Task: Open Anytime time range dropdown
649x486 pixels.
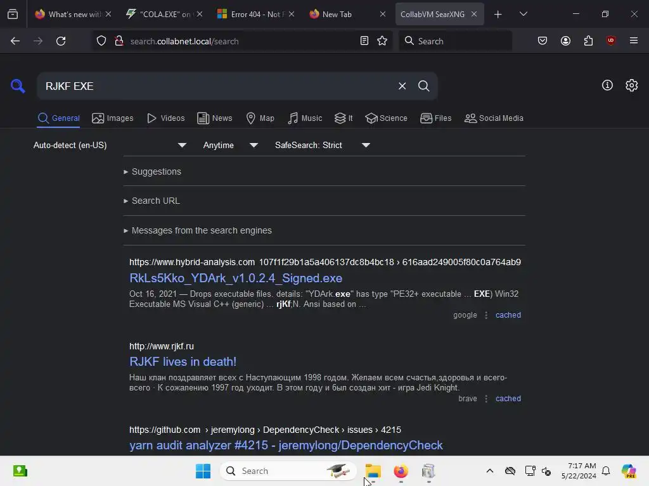Action: (231, 145)
